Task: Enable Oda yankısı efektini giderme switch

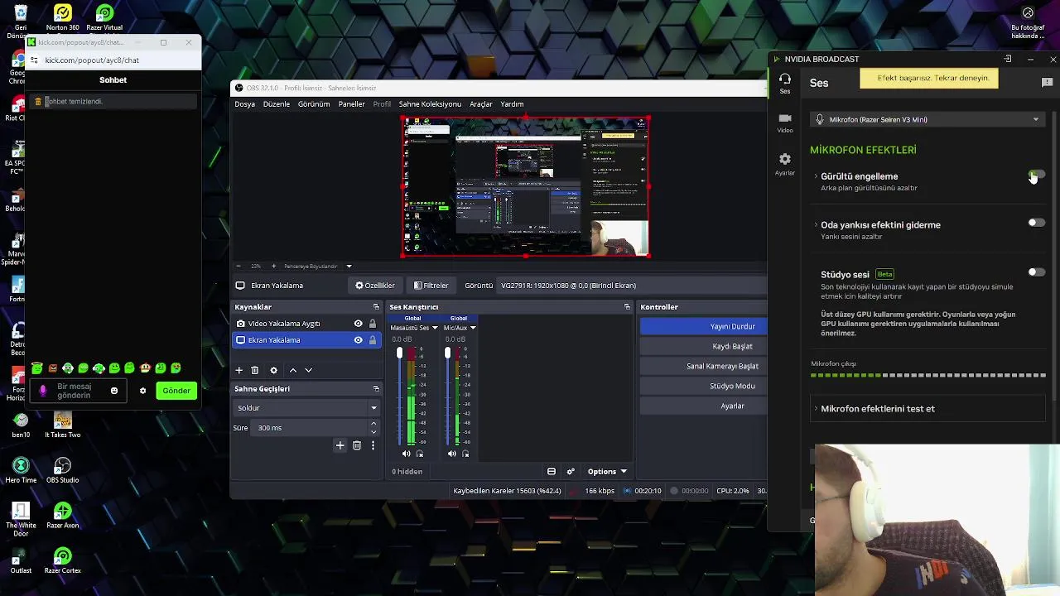Action: point(1036,223)
